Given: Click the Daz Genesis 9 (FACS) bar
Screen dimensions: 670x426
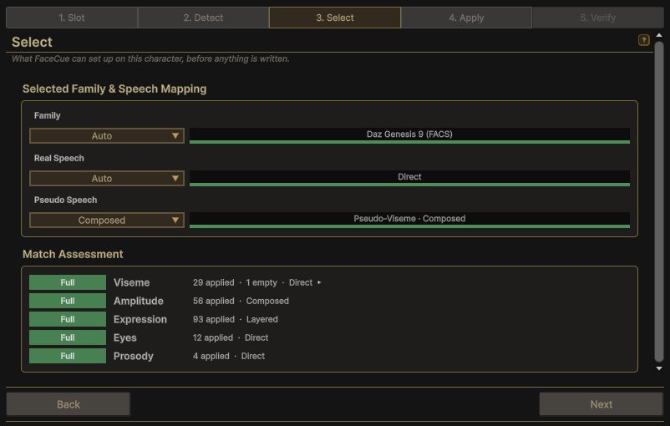Looking at the screenshot, I should [x=409, y=135].
